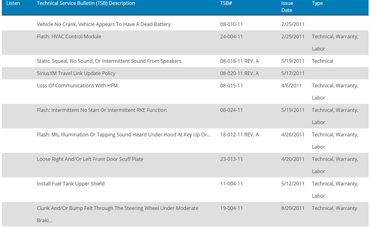The height and width of the screenshot is (228, 371).
Task: Click TSB number 08-020-11 REV. A
Action: point(240,73)
